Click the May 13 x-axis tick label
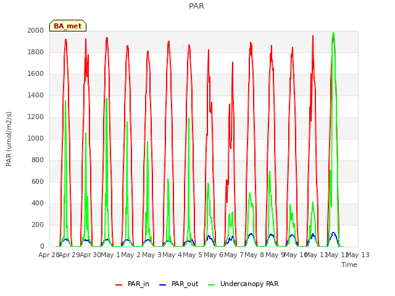This screenshot has height=296, width=395. coord(358,255)
